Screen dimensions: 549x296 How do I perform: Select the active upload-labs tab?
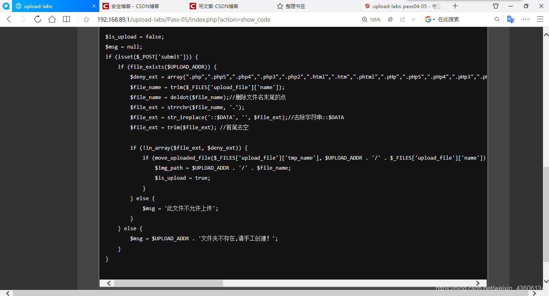click(x=55, y=6)
